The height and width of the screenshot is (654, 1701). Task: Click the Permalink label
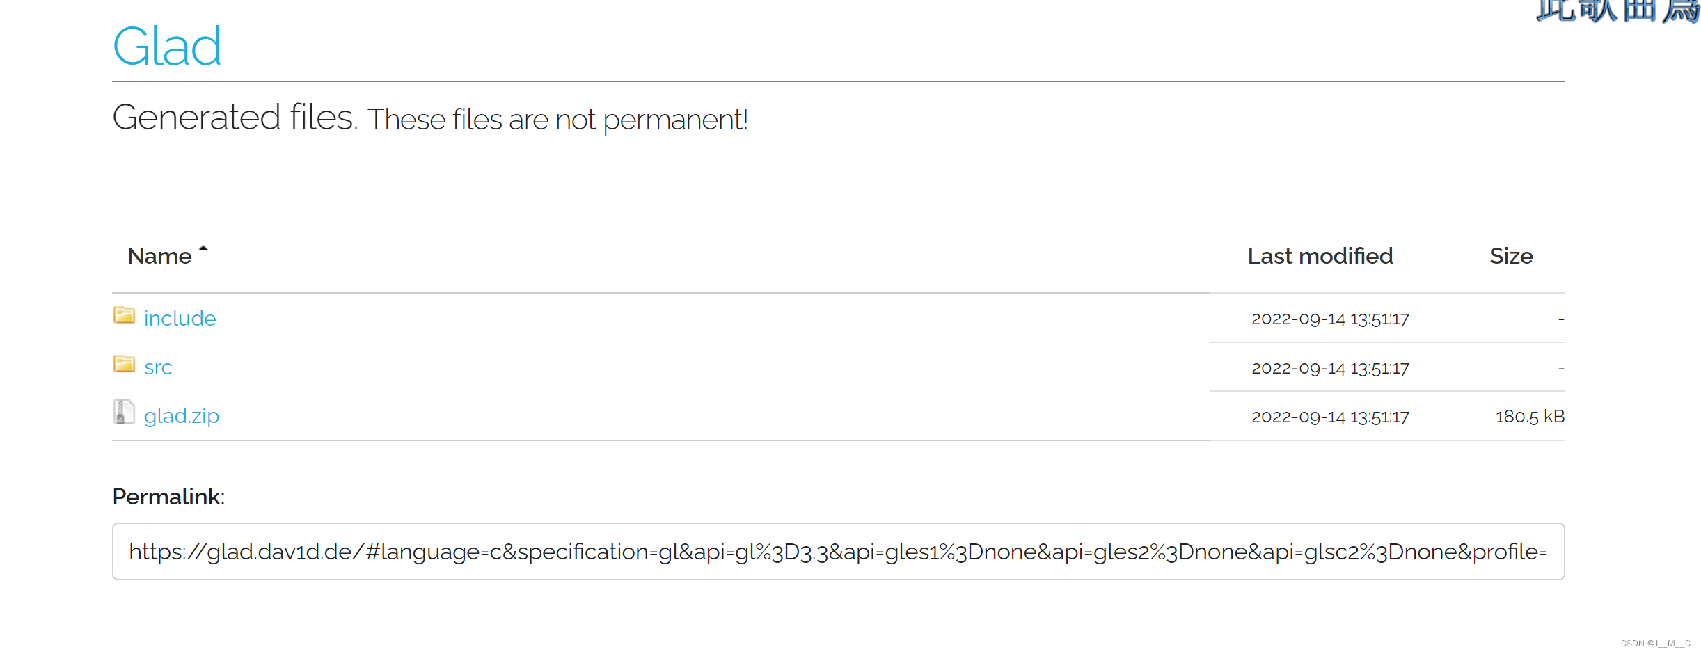click(168, 497)
